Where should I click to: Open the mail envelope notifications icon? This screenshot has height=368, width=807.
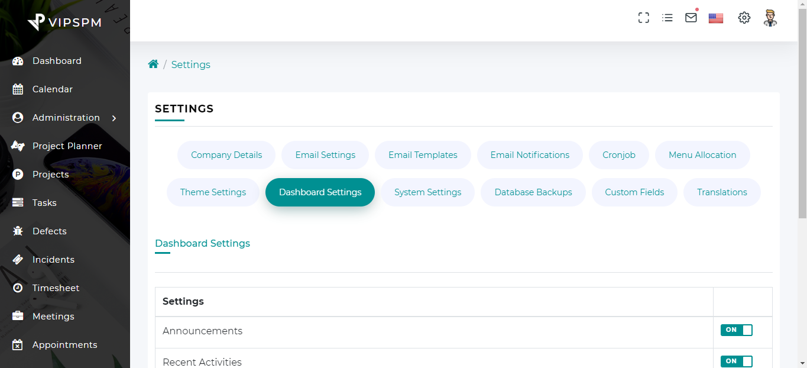691,18
